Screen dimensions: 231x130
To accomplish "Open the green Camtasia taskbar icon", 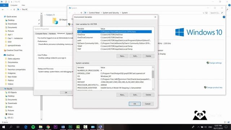I will tap(78, 127).
